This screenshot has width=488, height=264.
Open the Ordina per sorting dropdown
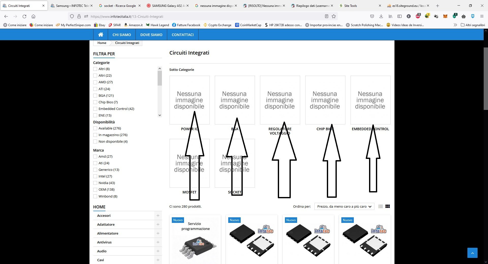point(344,206)
